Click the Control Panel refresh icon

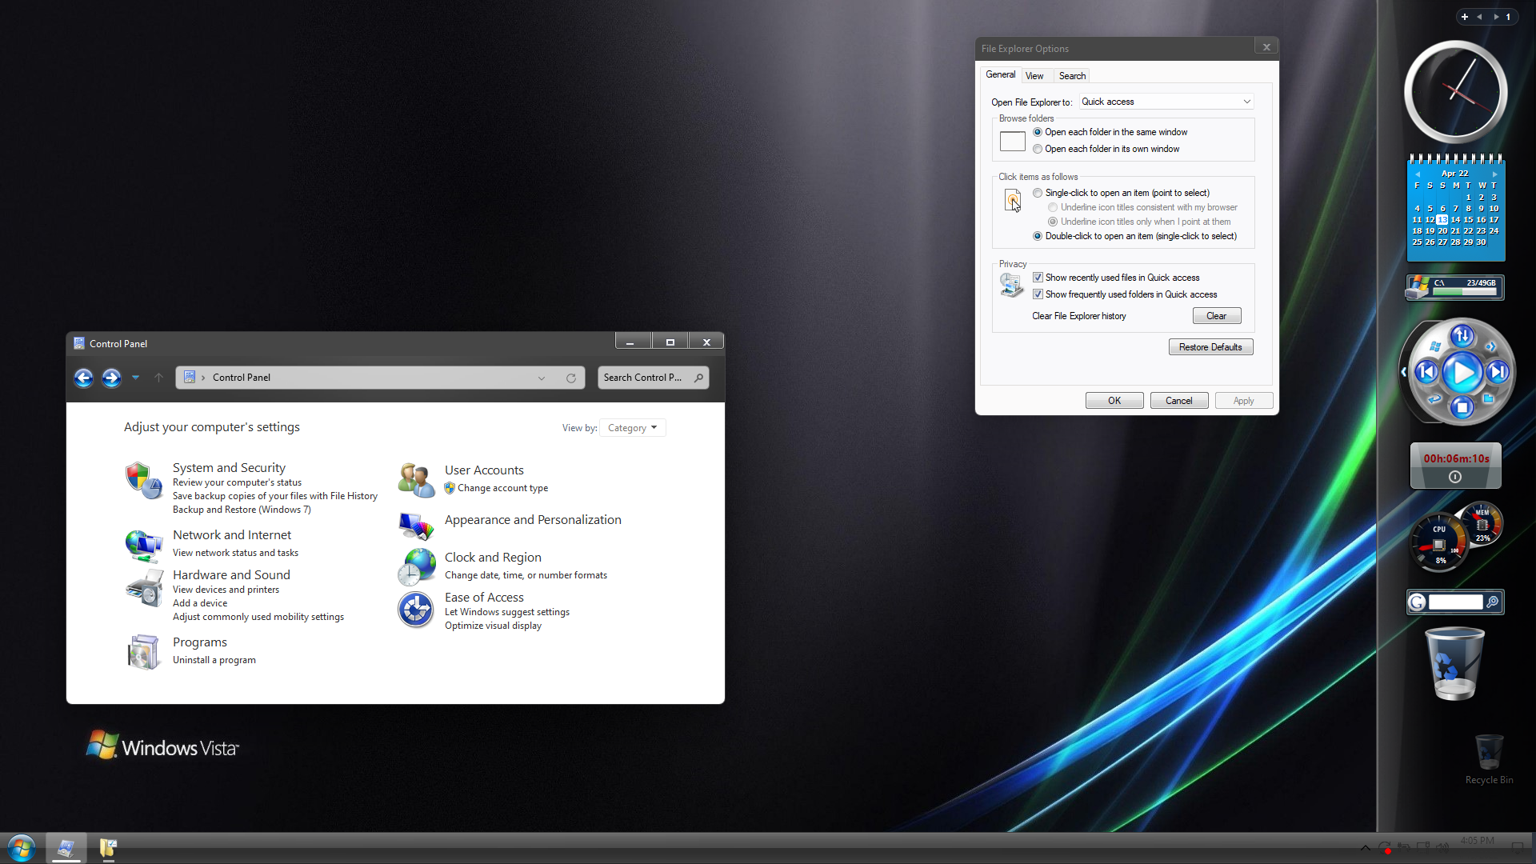570,378
